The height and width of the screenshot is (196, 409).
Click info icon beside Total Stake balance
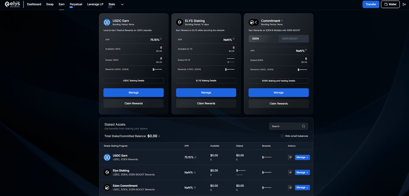pyautogui.click(x=159, y=136)
